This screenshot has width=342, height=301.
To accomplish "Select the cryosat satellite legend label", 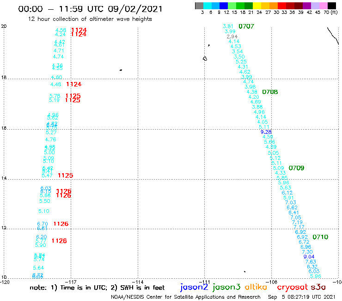I will coord(292,287).
